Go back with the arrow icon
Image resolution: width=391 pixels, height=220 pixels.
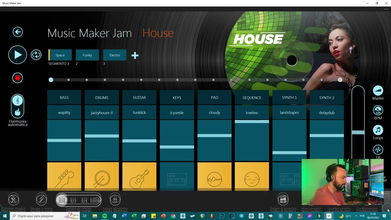18,32
